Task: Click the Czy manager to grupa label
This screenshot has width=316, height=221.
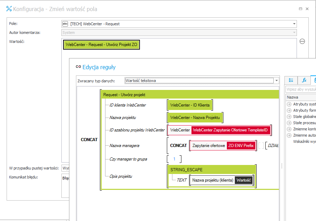Action: [x=128, y=159]
